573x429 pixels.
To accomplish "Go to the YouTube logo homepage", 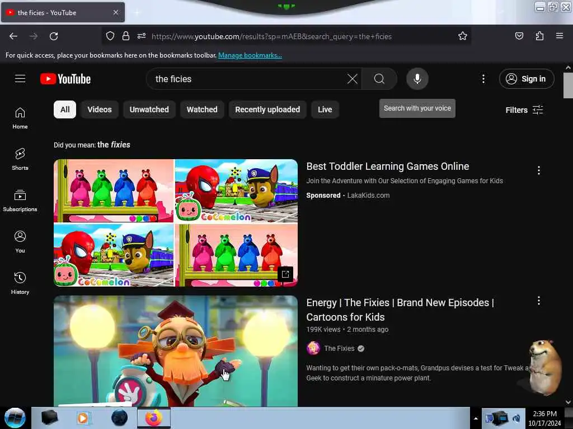I will click(x=65, y=79).
